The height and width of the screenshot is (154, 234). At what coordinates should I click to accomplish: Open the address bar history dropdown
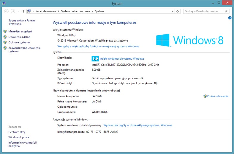tap(172, 11)
